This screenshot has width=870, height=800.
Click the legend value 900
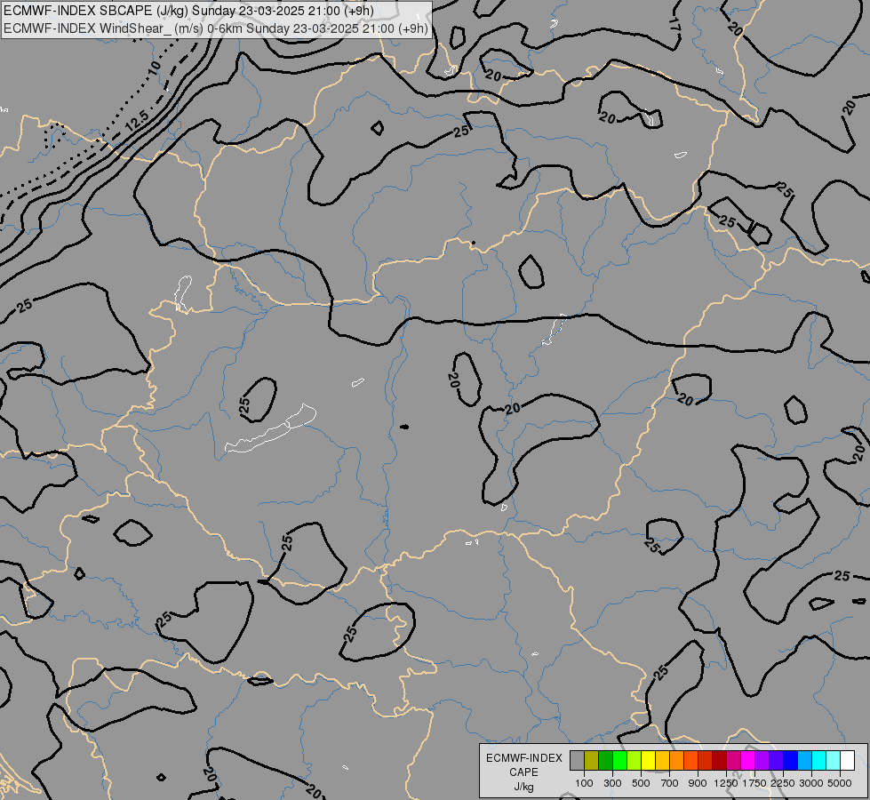[698, 783]
